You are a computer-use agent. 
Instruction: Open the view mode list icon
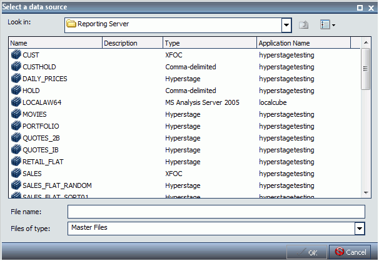[325, 24]
